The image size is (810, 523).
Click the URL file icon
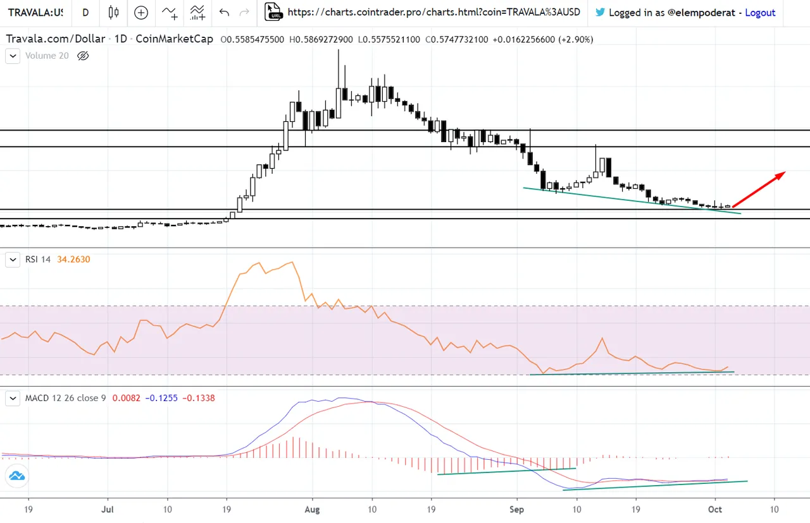(273, 11)
